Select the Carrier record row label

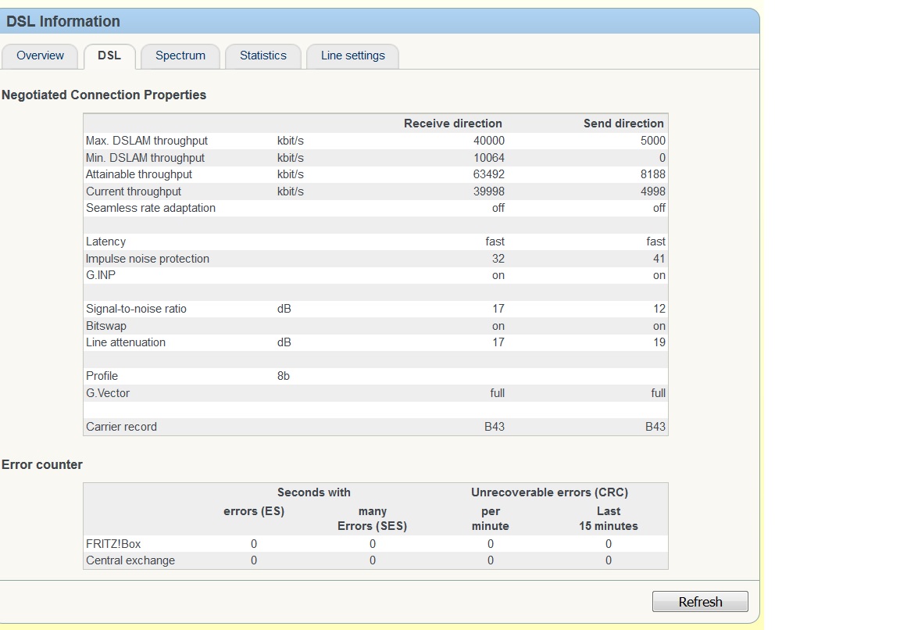(121, 427)
